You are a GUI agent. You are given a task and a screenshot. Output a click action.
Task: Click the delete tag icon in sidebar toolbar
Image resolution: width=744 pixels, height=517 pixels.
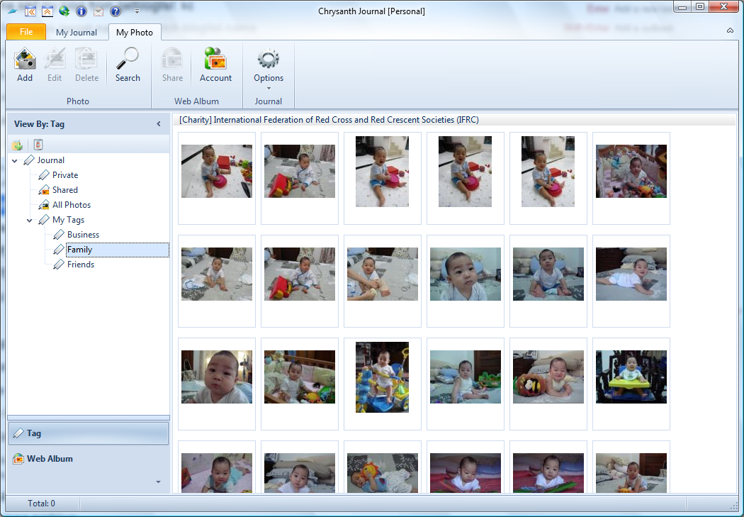(38, 145)
